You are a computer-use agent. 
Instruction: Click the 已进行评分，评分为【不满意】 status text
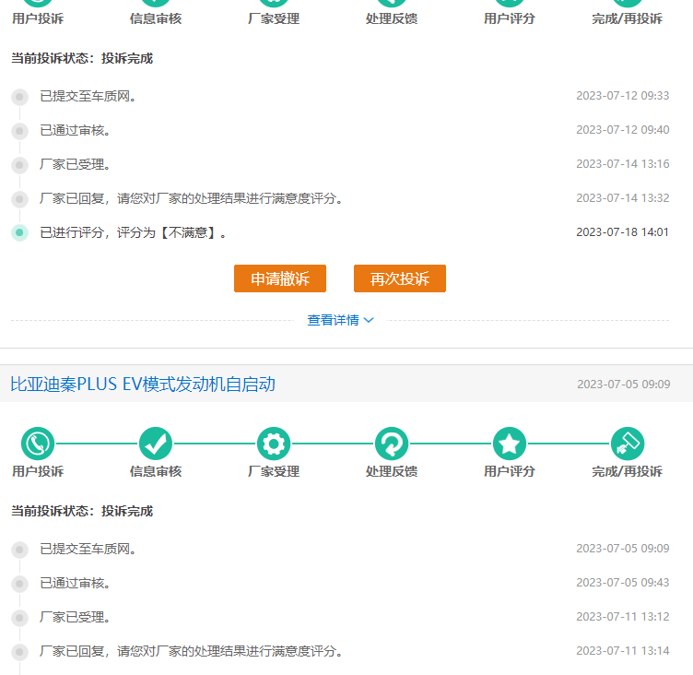click(x=133, y=232)
